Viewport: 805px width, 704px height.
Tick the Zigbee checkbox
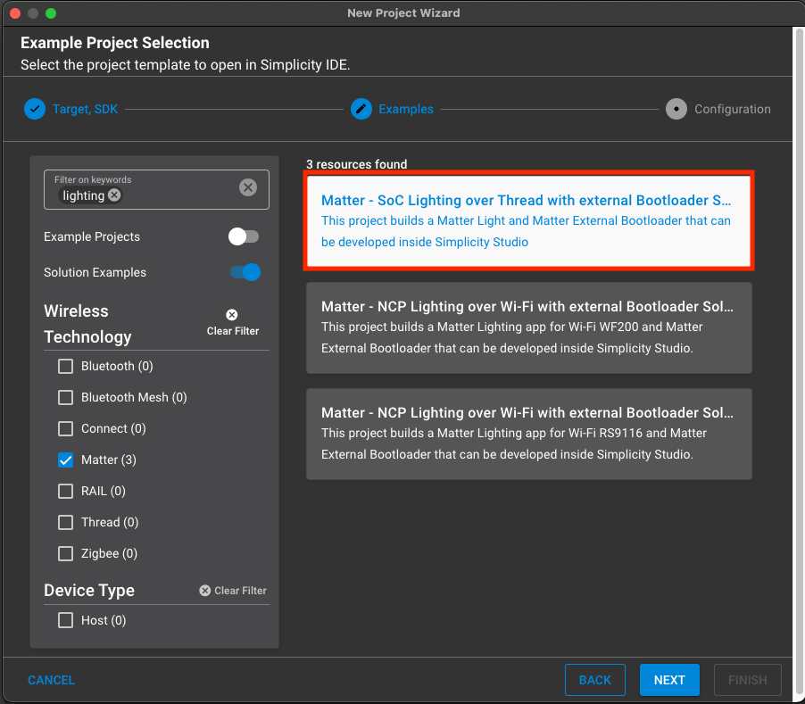click(65, 554)
